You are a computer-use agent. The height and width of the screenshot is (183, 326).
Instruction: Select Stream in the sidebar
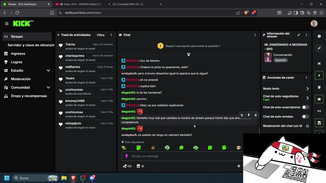[x=27, y=37]
